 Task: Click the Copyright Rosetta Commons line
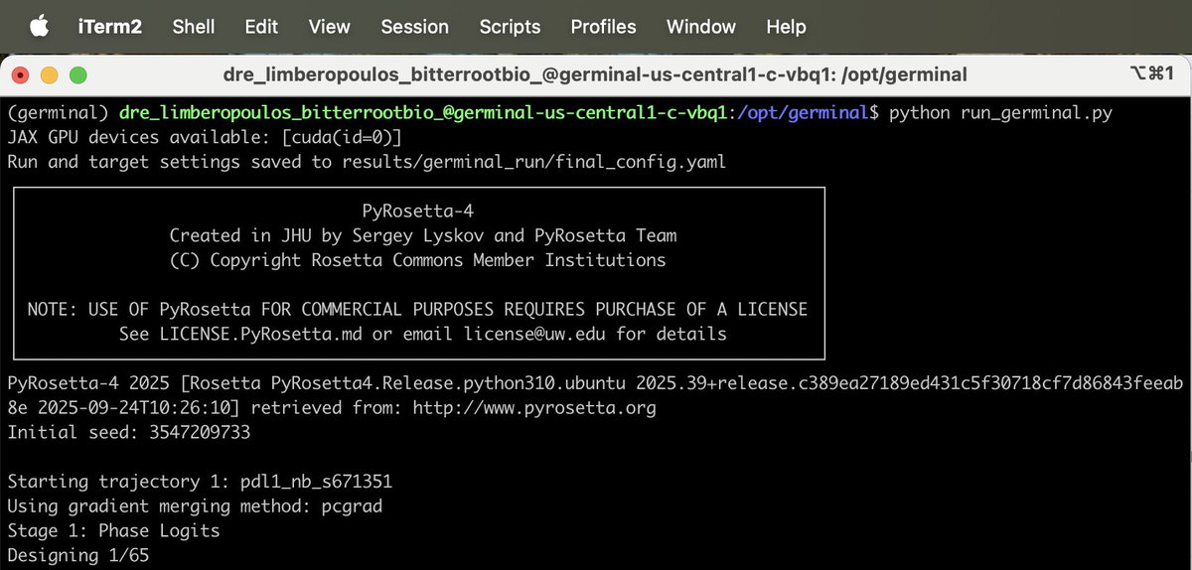click(x=418, y=260)
